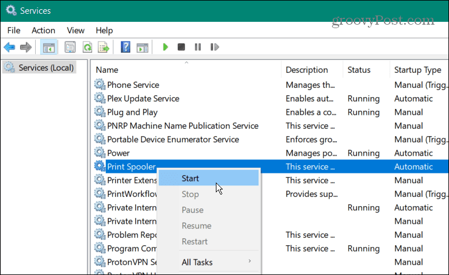Click the Stop Service square icon
449x275 pixels.
[181, 47]
